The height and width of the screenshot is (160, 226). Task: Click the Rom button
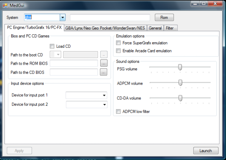[x=164, y=18]
